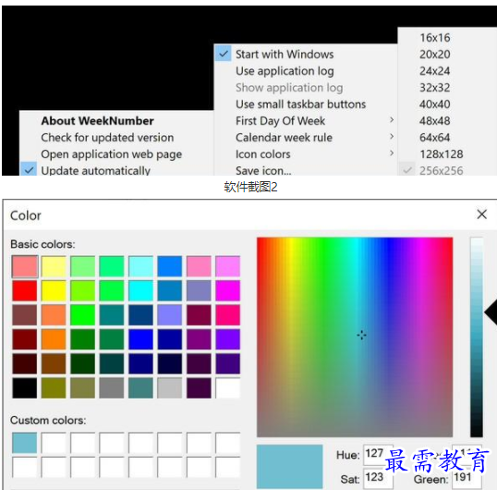
Task: Select Use application log menu entry
Action: [306, 71]
